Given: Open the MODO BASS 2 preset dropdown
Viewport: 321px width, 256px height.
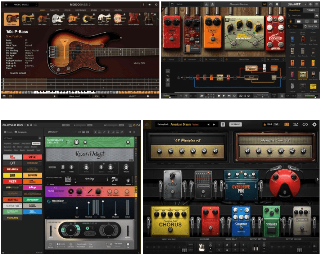Looking at the screenshot, I should pyautogui.click(x=26, y=5).
